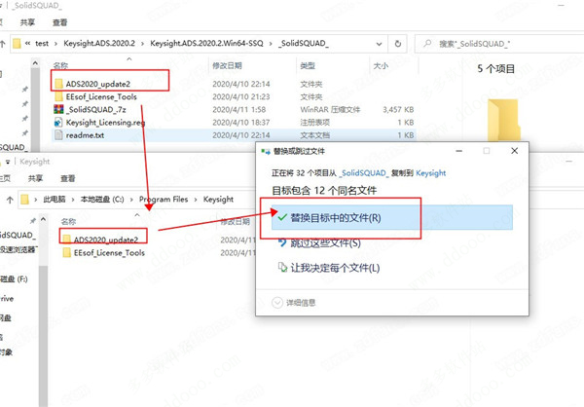
Task: Open 共享 tab in Keysight window
Action: tap(35, 178)
